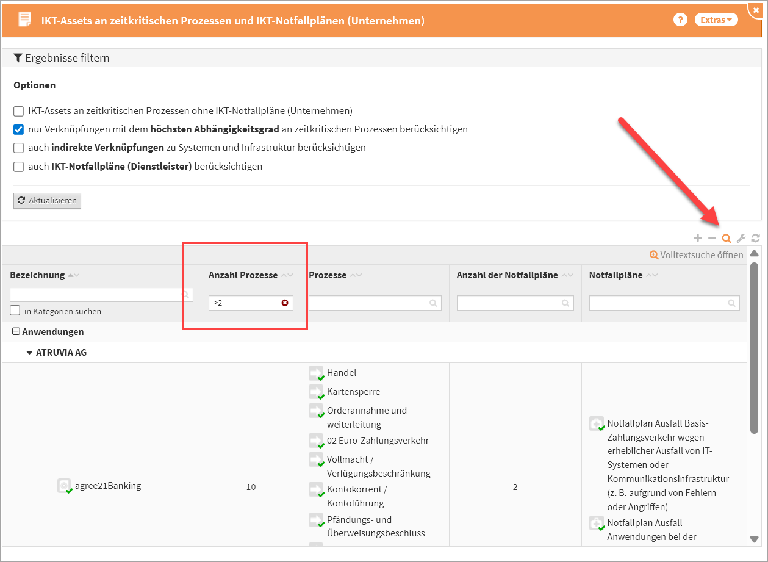Open the wrench table settings icon
768x562 pixels.
[741, 239]
